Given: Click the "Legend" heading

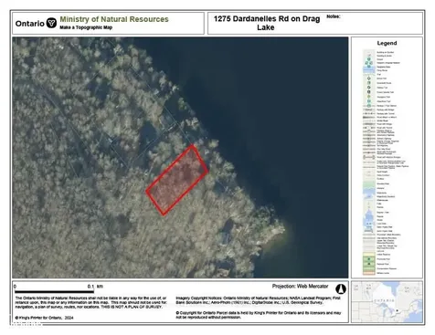Looking at the screenshot, I should [x=387, y=43].
